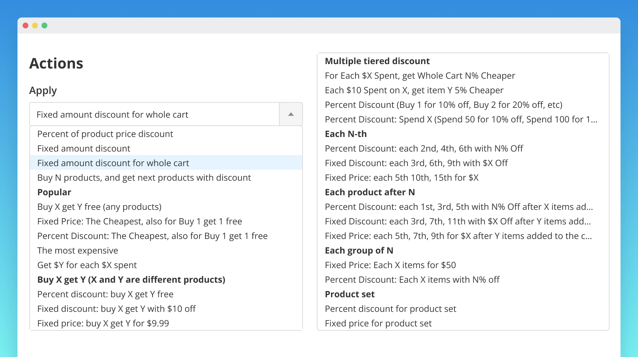Select Fixed price for product set
Screen dimensions: 638x357
378,323
